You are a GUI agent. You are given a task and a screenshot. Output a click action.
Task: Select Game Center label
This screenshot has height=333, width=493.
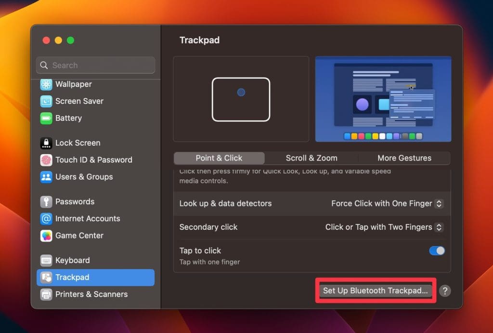pos(79,236)
